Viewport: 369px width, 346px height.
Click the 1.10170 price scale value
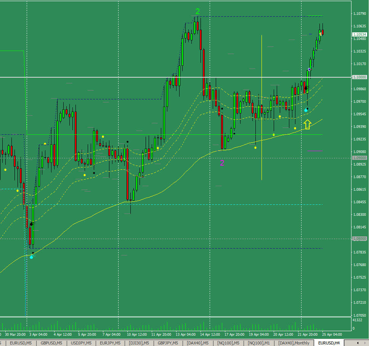tap(359, 64)
